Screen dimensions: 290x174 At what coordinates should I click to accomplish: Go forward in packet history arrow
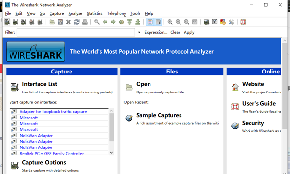click(x=113, y=22)
